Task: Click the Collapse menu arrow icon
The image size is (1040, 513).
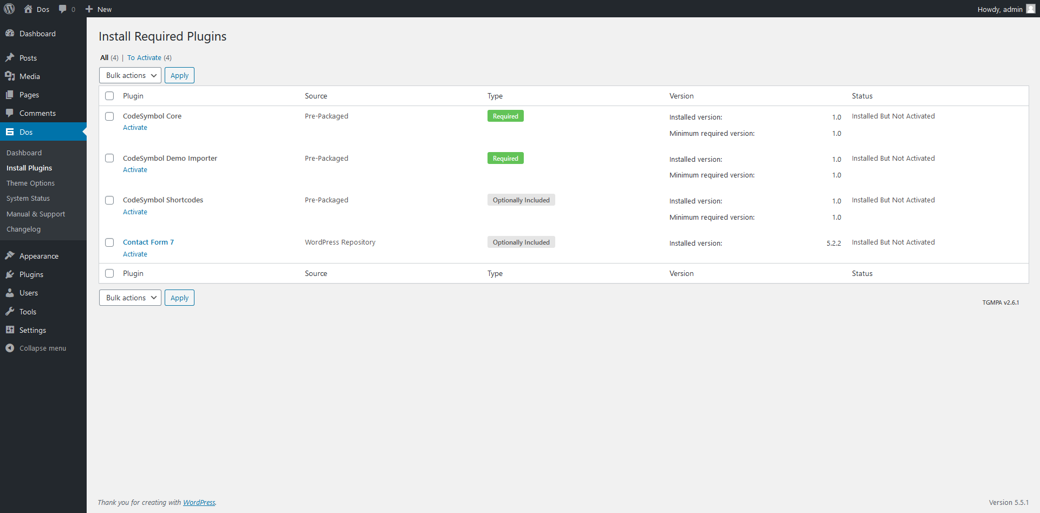Action: pyautogui.click(x=10, y=348)
